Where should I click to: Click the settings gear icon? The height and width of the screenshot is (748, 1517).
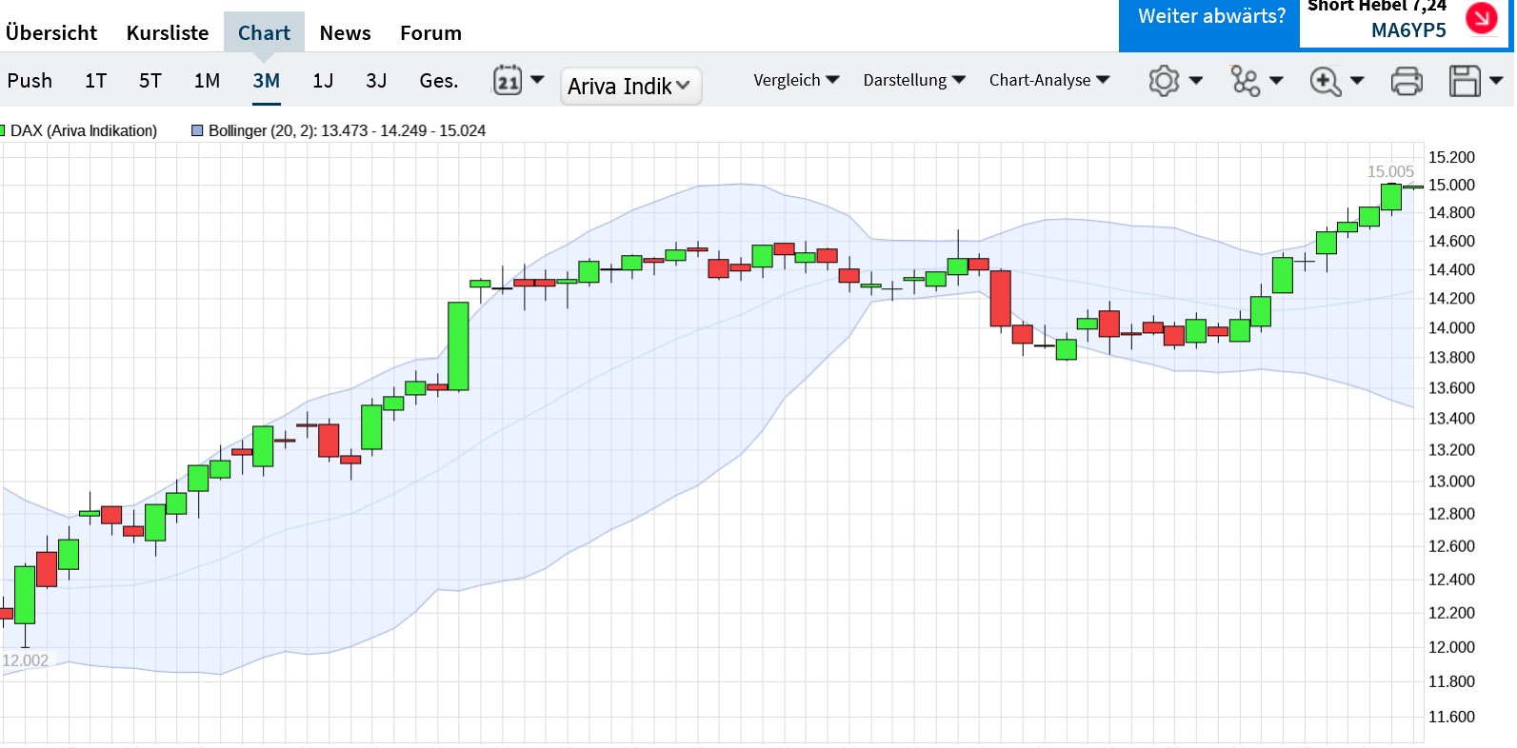tap(1164, 81)
